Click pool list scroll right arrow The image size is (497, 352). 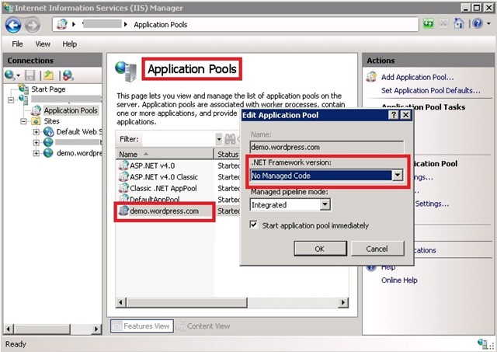click(343, 302)
